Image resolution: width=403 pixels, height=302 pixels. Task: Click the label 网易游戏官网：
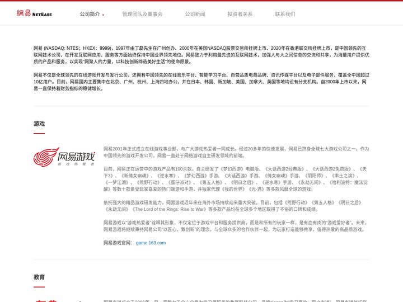[x=118, y=243]
